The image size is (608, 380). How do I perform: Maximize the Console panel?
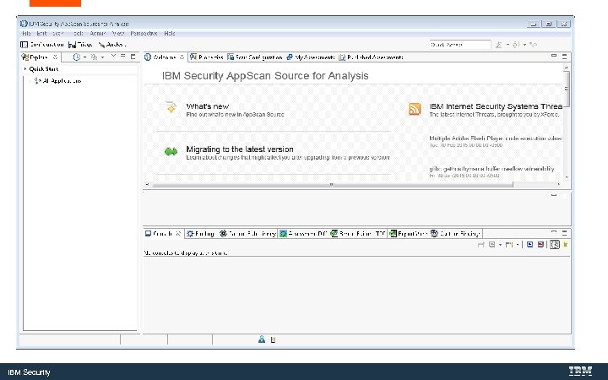tap(564, 233)
